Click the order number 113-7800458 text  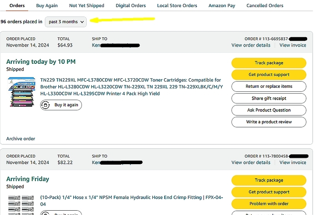point(267,156)
